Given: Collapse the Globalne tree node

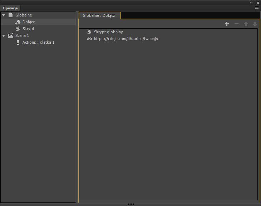Looking at the screenshot, I should click(4, 15).
